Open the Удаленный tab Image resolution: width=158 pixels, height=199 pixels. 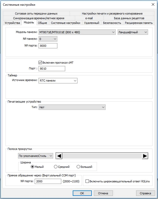tap(92, 23)
